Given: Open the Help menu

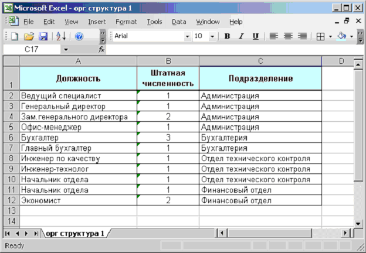Looking at the screenshot, I should 236,22.
